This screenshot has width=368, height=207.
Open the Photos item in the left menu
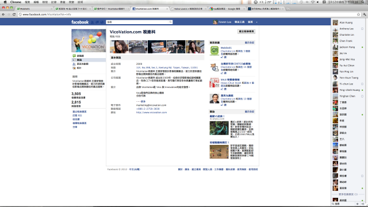pos(89,68)
